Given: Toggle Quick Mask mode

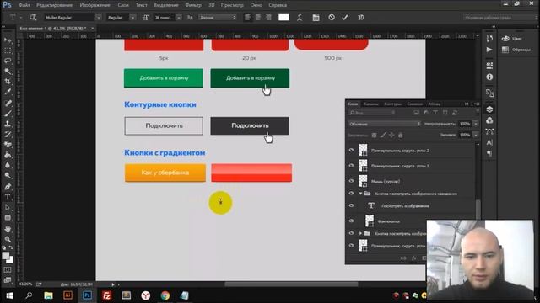Looking at the screenshot, I should coord(8,270).
